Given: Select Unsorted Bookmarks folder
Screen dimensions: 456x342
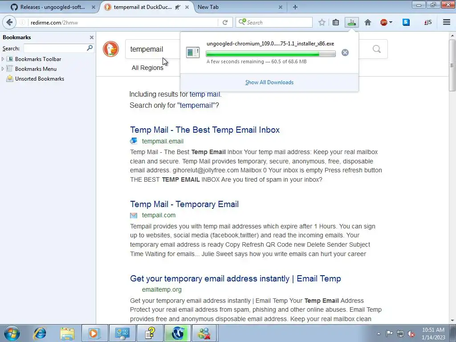Looking at the screenshot, I should point(39,79).
